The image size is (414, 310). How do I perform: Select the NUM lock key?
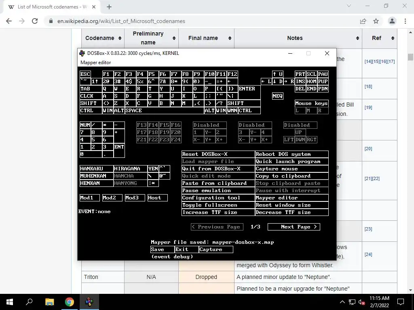click(x=85, y=125)
